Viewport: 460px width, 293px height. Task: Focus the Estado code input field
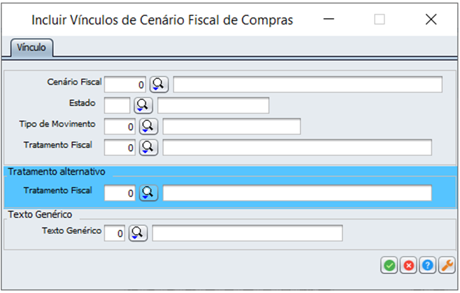pos(117,106)
